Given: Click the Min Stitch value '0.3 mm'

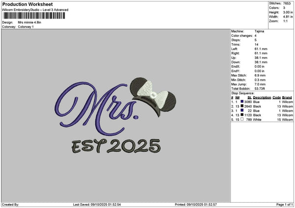Looking at the screenshot, I should pyautogui.click(x=260, y=80).
